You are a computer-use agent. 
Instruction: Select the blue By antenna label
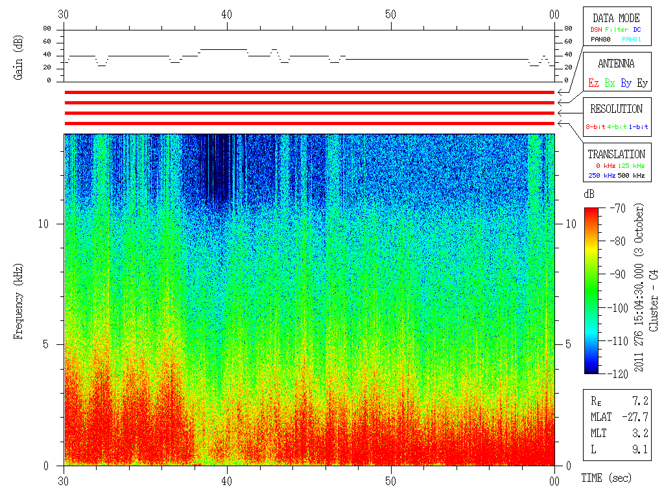(x=626, y=83)
